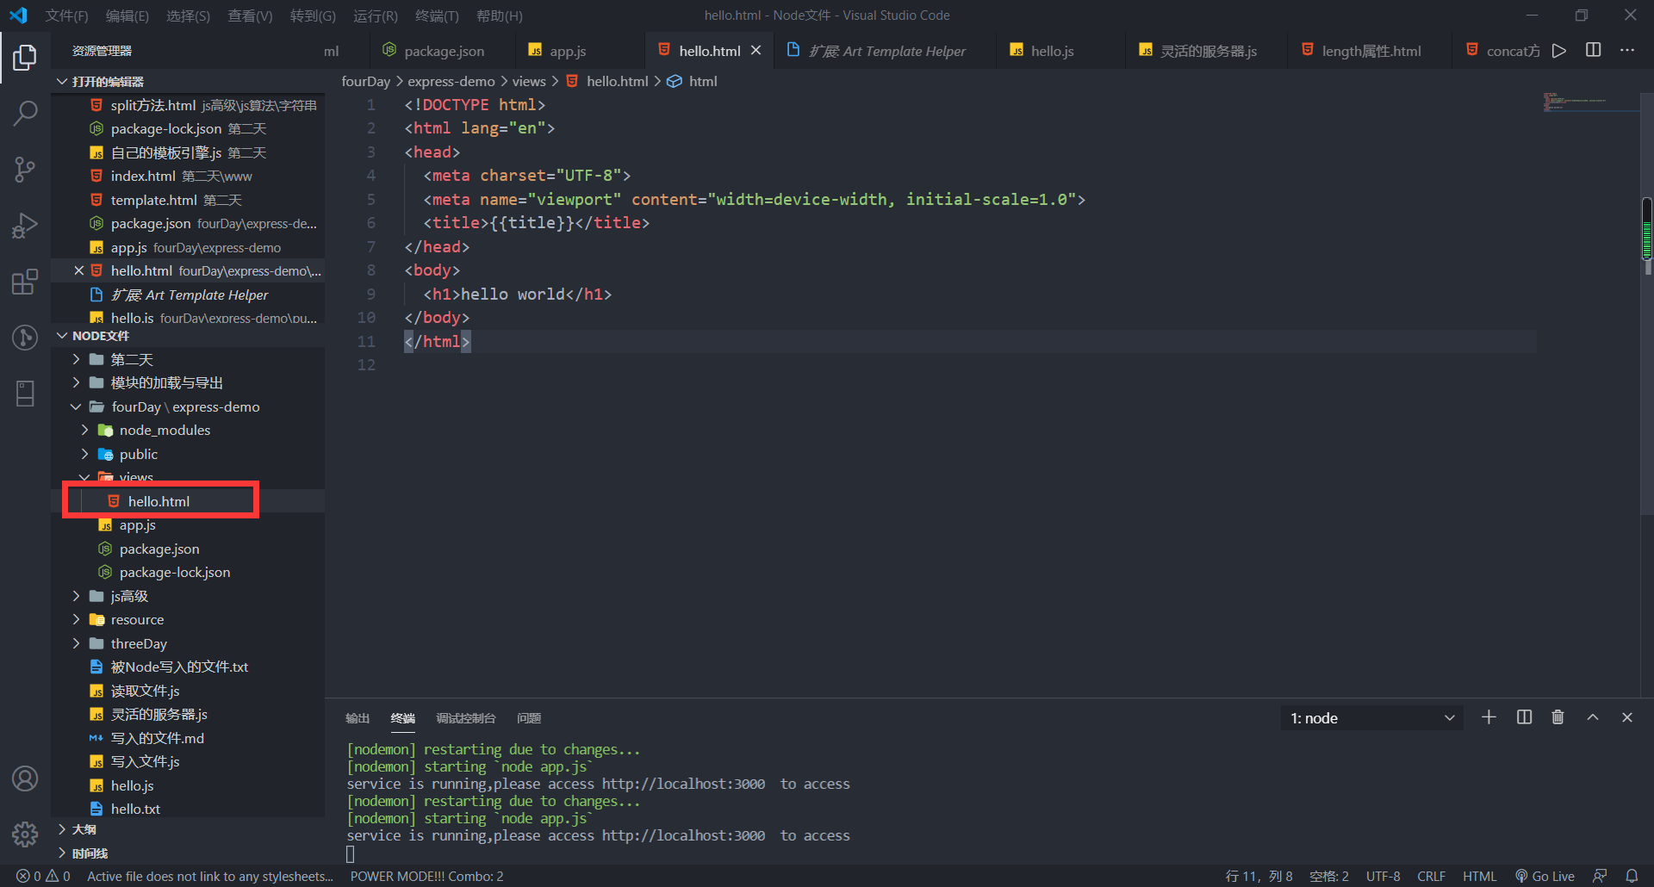Click the editor minimap preview
The image size is (1654, 887).
click(x=1590, y=102)
